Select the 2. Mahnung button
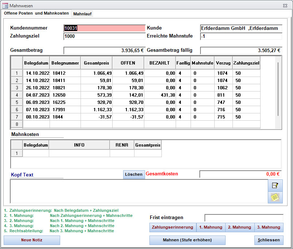 point(240,227)
